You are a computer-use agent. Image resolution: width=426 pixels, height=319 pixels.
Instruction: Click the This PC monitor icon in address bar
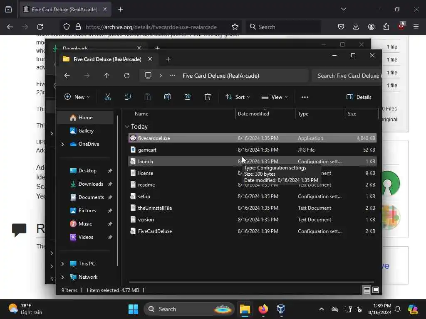pos(148,76)
